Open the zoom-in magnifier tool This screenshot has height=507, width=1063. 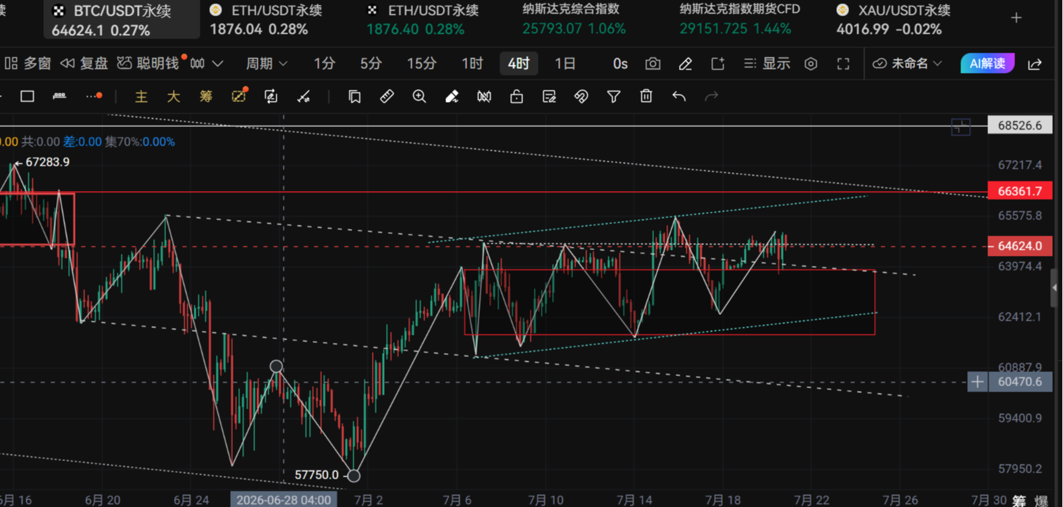419,97
